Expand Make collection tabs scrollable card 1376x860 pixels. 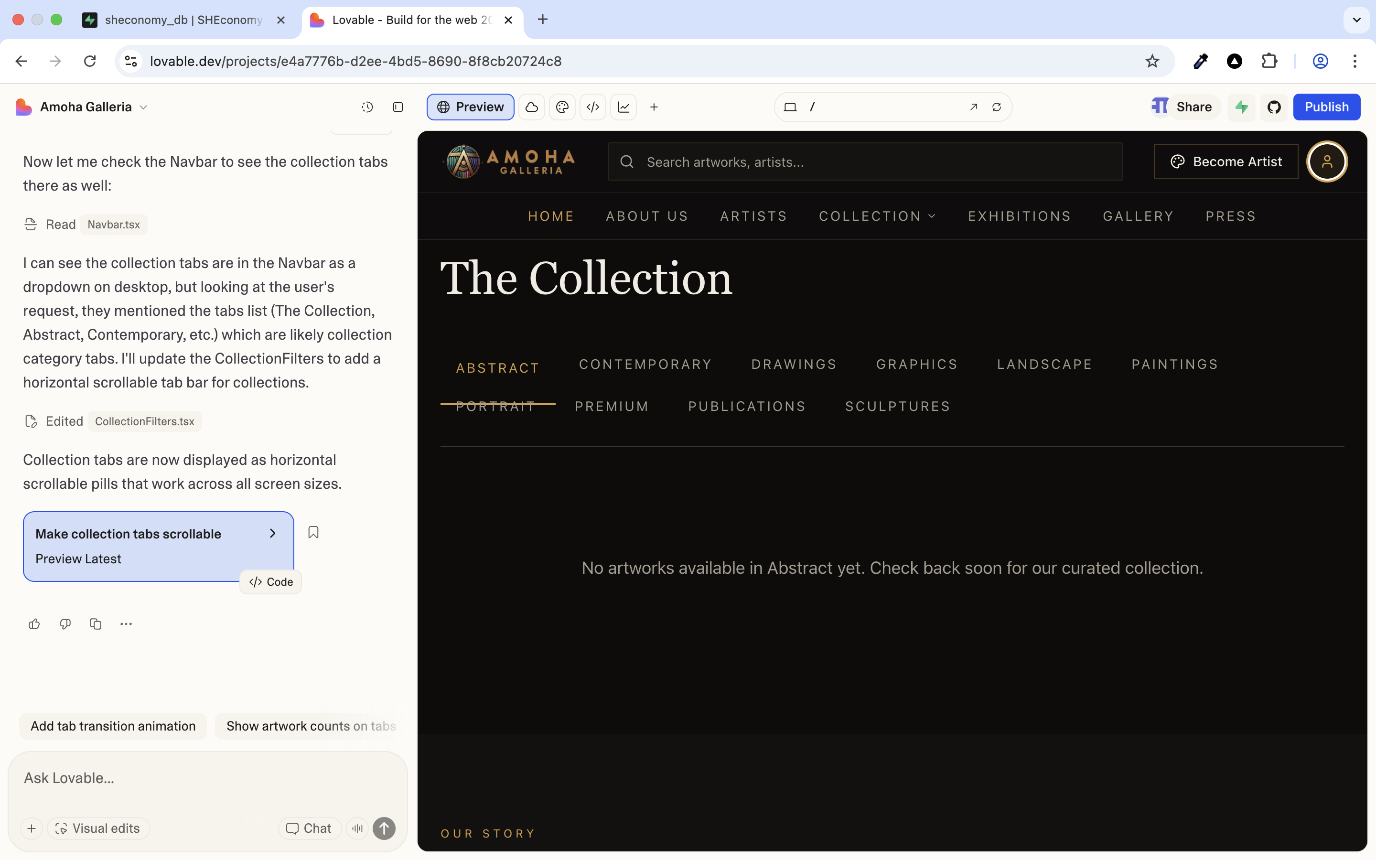click(273, 534)
